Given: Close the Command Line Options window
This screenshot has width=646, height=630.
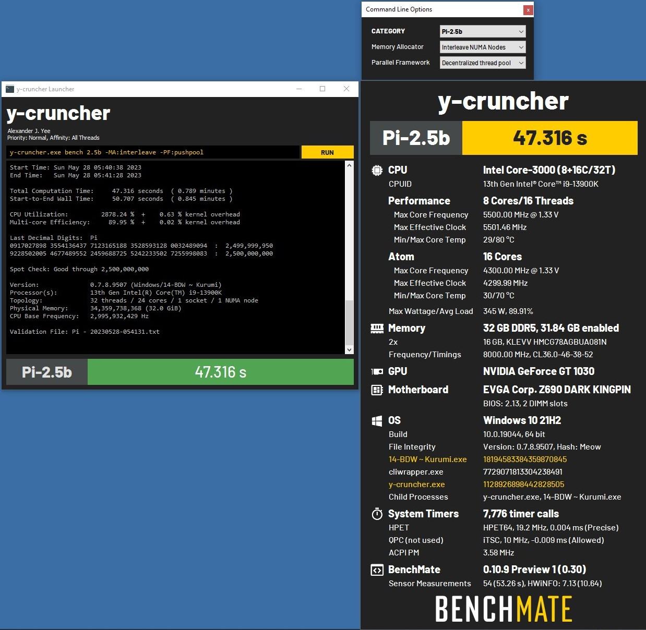Looking at the screenshot, I should [528, 9].
